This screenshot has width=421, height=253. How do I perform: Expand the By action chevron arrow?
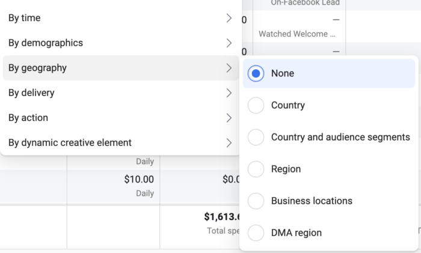(229, 118)
